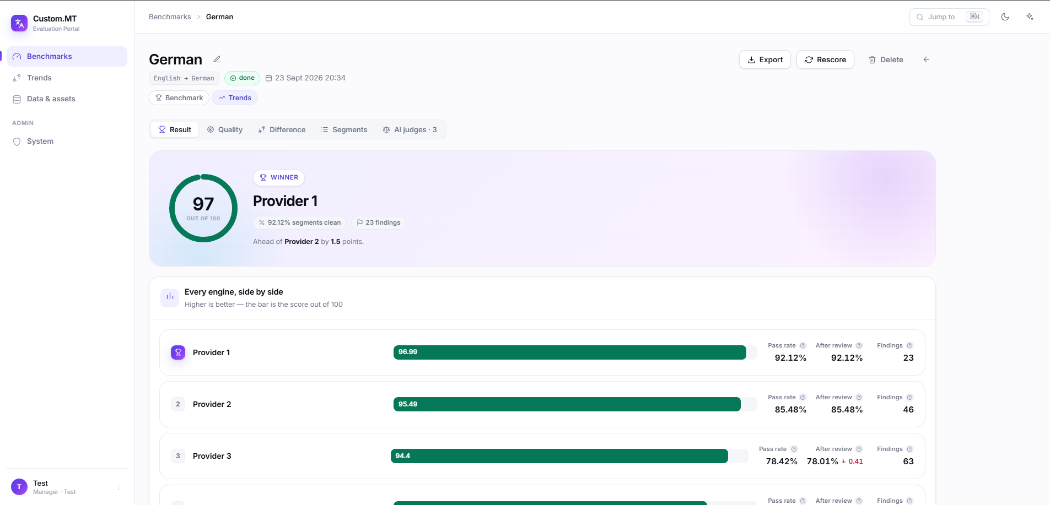Select the Trends pill below the date
The image size is (1050, 505).
(235, 97)
